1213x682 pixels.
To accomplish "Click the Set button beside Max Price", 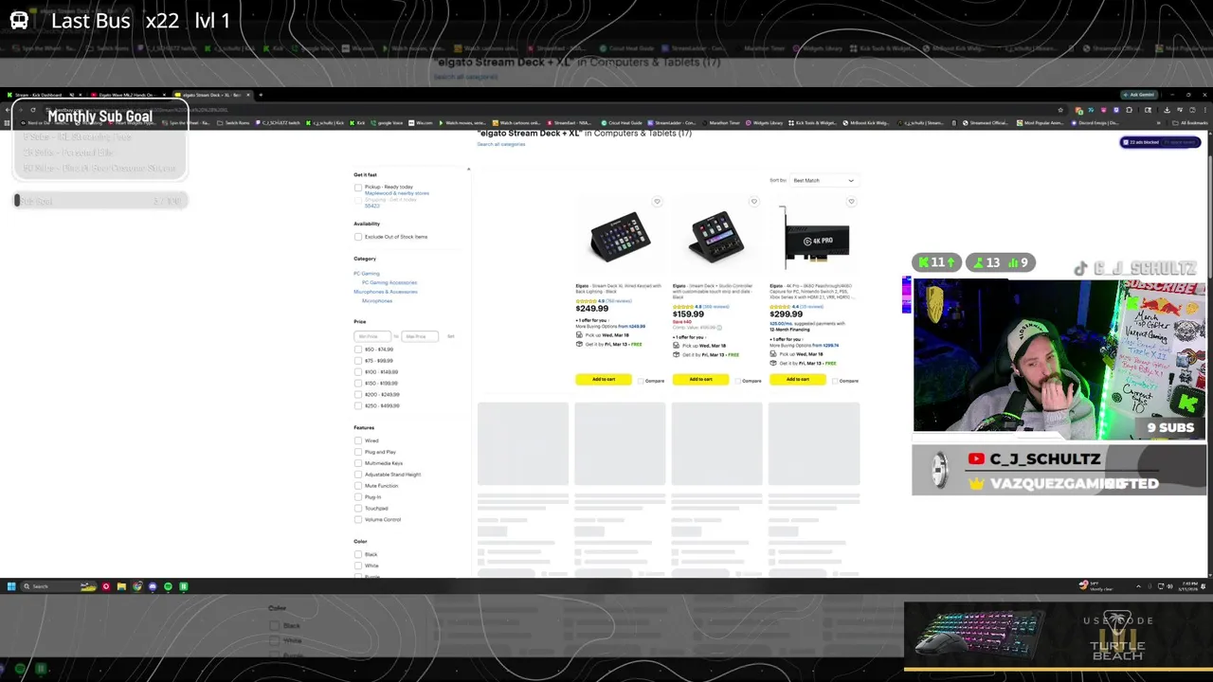I will pyautogui.click(x=451, y=336).
